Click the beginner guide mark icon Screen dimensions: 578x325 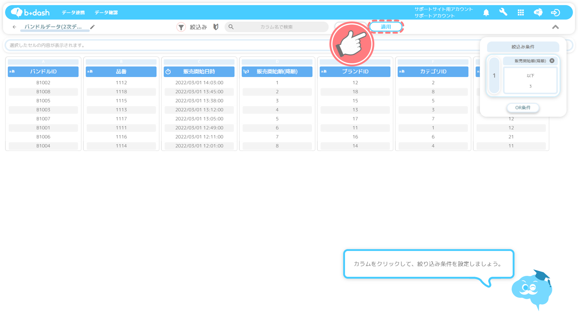(216, 27)
